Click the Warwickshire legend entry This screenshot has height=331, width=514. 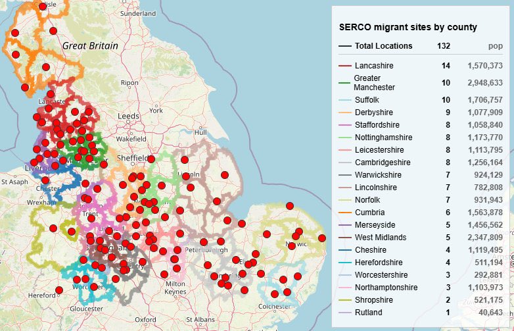pyautogui.click(x=421, y=175)
